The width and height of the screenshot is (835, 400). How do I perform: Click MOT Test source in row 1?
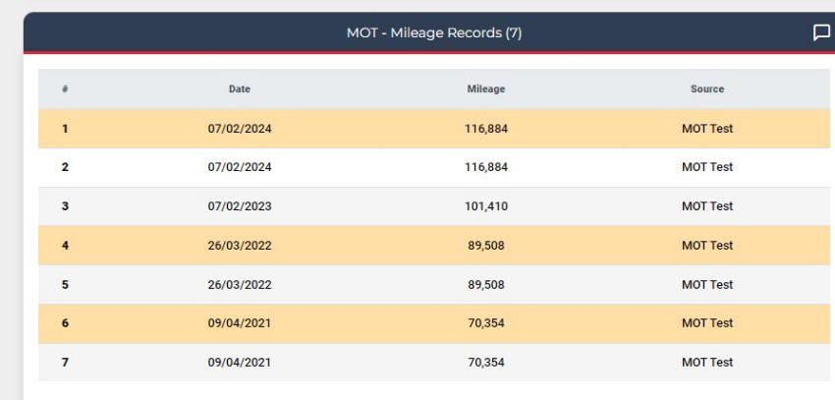pyautogui.click(x=707, y=129)
